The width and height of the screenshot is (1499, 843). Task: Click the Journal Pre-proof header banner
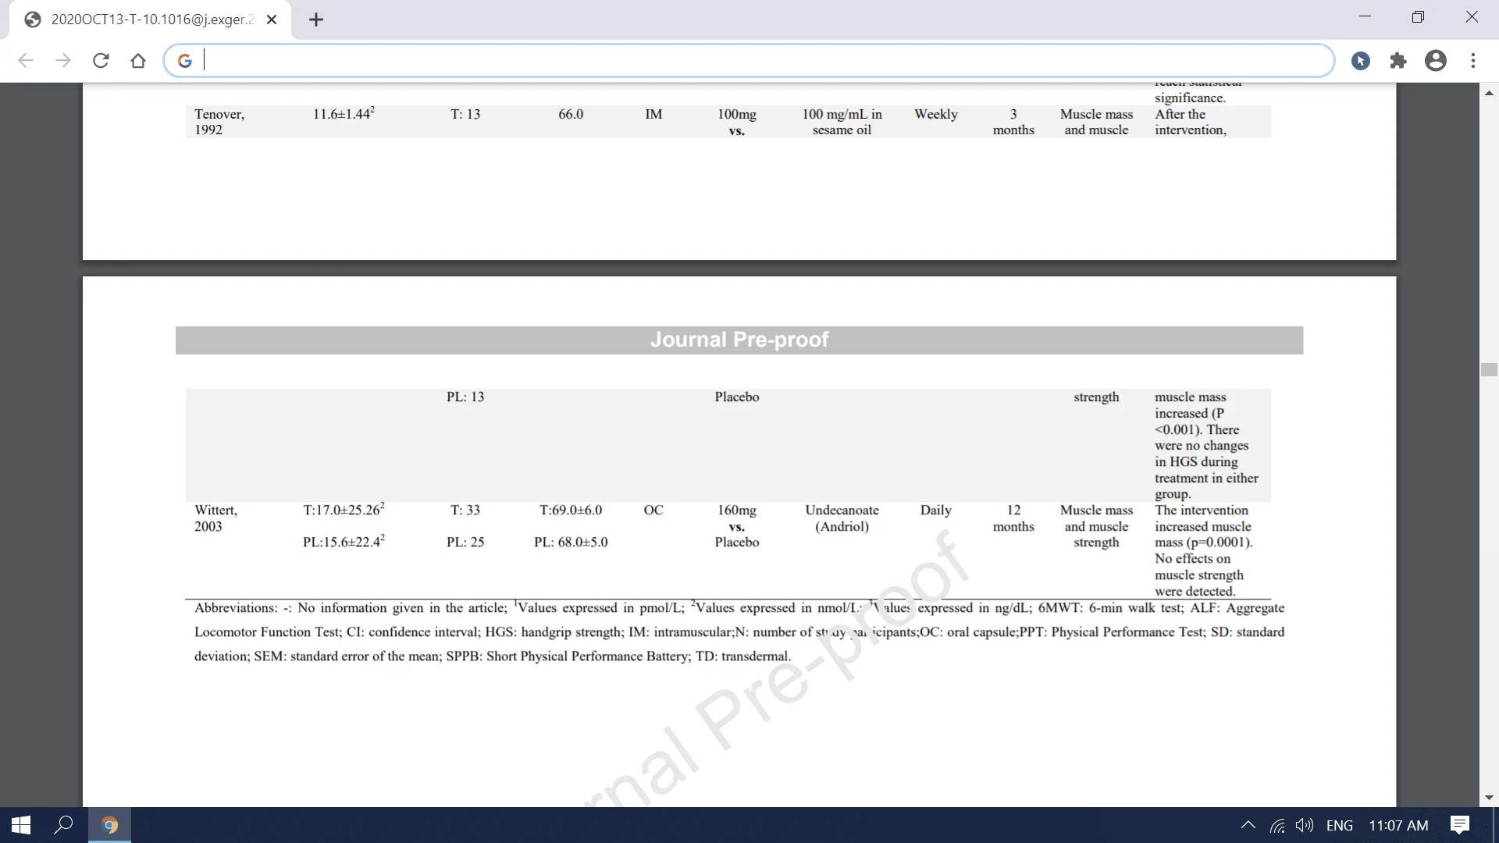[x=739, y=340]
